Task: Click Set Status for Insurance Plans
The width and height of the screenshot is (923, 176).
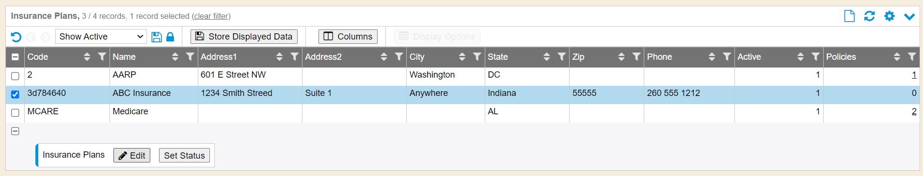Action: 184,155
